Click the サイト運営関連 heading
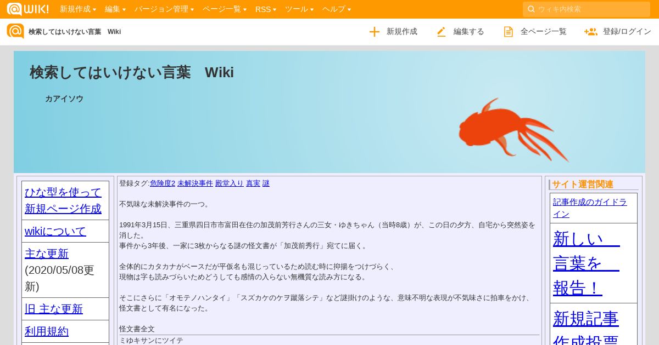The height and width of the screenshot is (345, 659). coord(583,185)
